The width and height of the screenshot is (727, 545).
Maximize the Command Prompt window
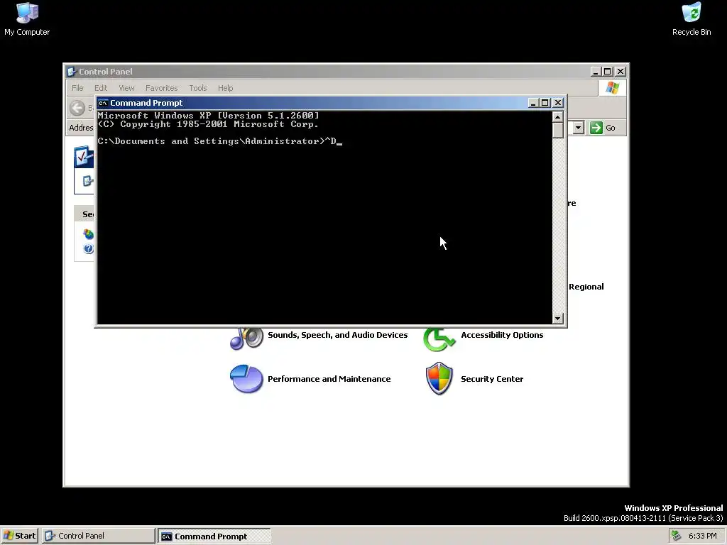(x=545, y=103)
